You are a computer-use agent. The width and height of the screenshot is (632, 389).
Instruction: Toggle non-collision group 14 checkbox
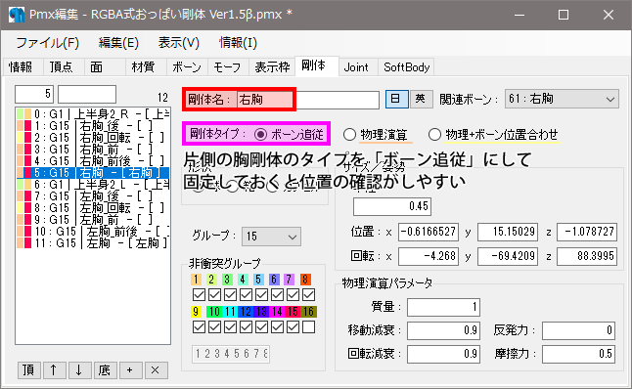coord(277,327)
